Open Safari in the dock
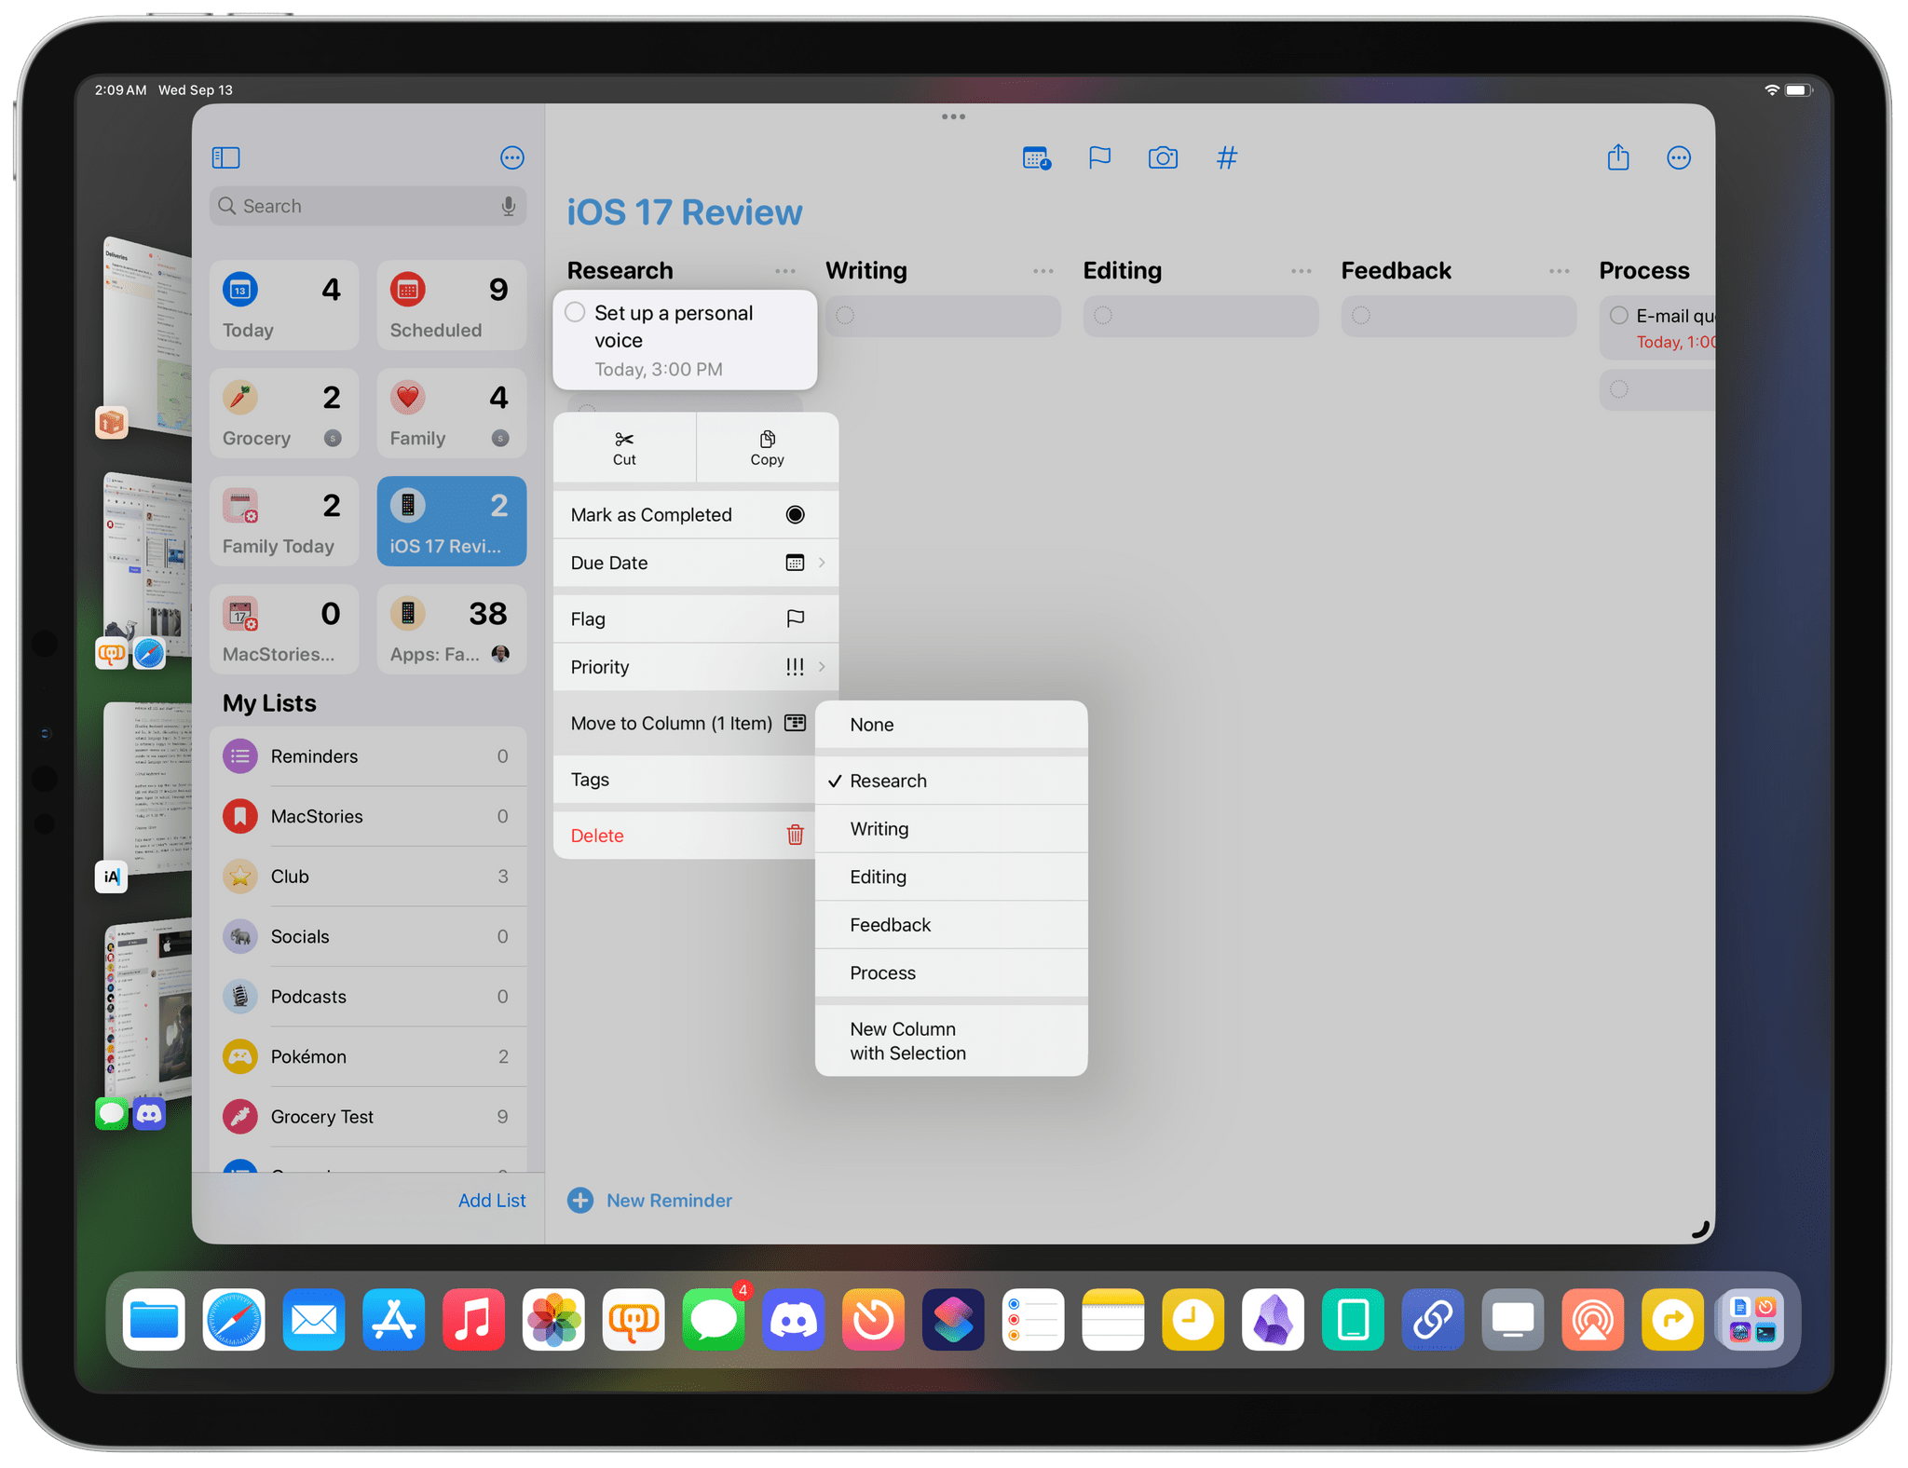Viewport: 1908px width, 1468px height. coord(234,1319)
